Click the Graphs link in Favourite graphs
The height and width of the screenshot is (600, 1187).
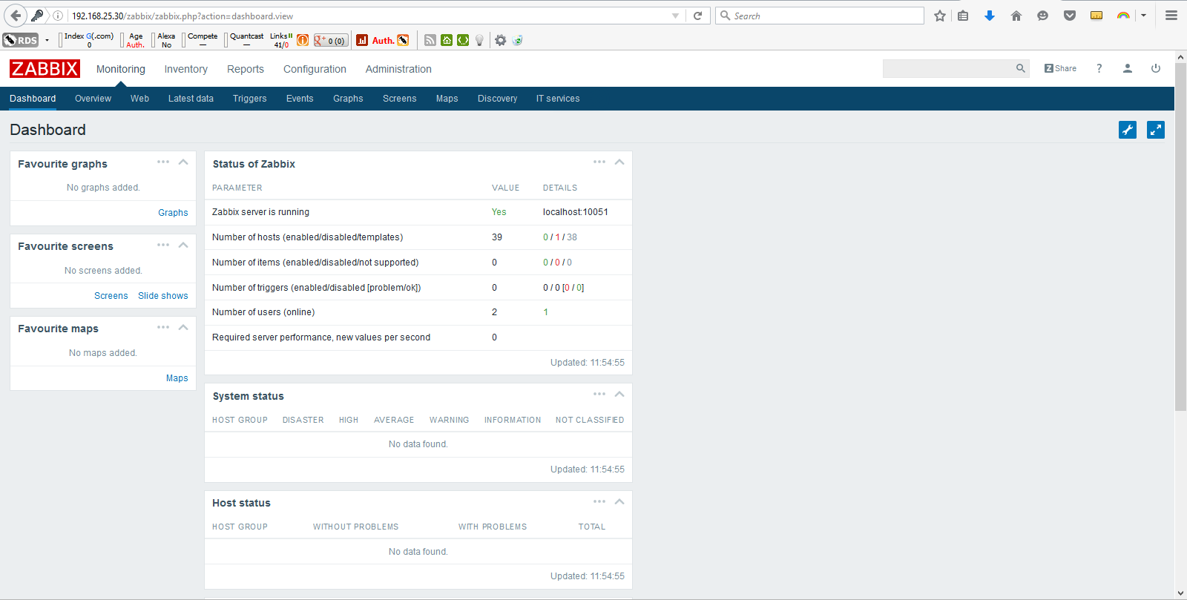coord(173,213)
